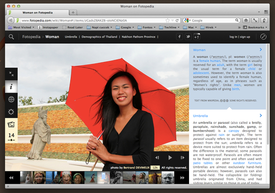275x193 pixels.
Task: Toggle the photo album sidebar button
Action: 11,125
